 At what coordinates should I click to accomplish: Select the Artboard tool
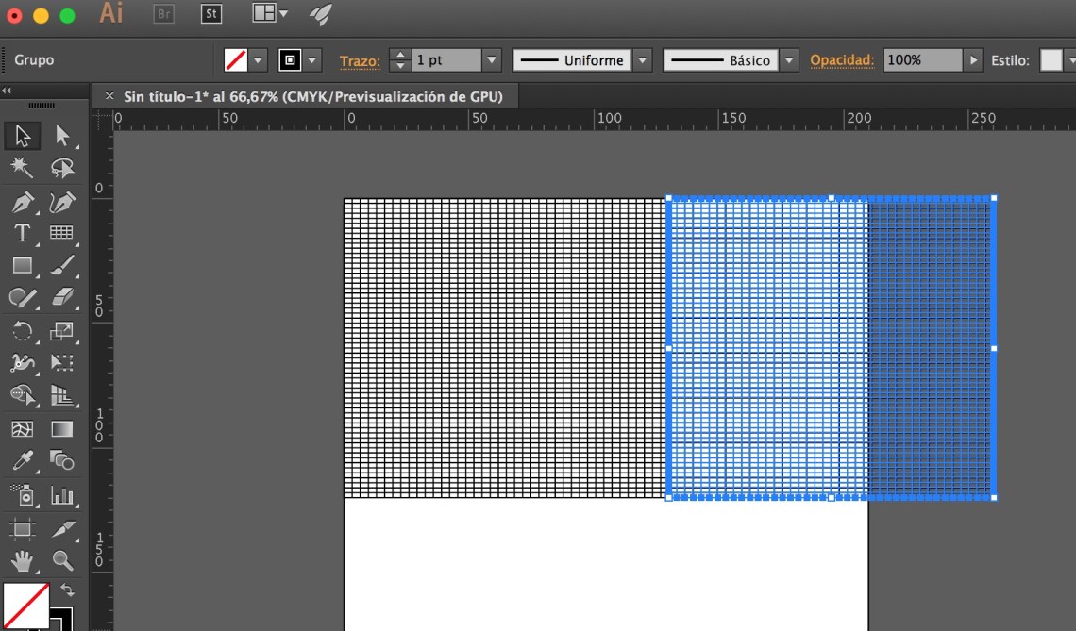point(23,526)
